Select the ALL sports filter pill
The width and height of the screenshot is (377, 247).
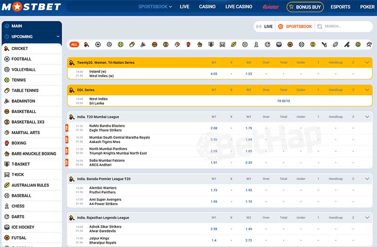(74, 44)
